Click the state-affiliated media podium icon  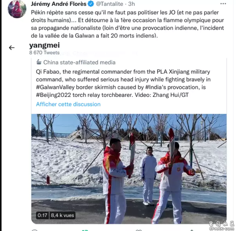[x=39, y=62]
